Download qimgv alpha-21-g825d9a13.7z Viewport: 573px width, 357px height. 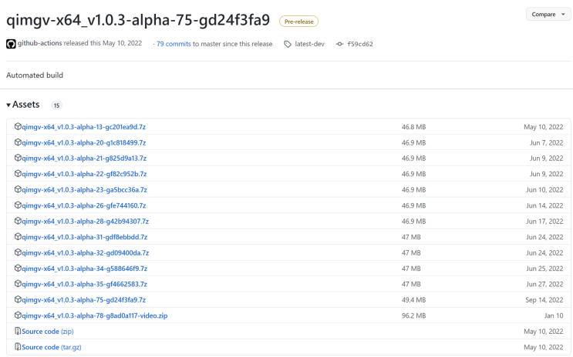tap(84, 158)
